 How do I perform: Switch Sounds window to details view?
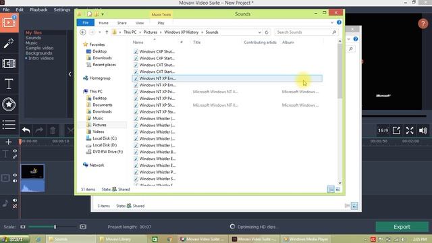[x=331, y=189]
